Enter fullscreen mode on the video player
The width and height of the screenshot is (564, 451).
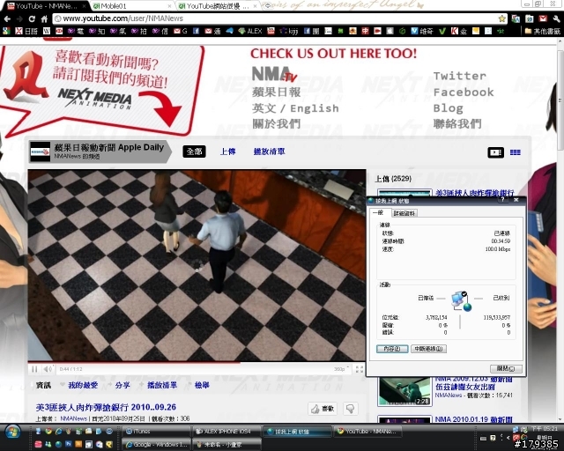[359, 369]
